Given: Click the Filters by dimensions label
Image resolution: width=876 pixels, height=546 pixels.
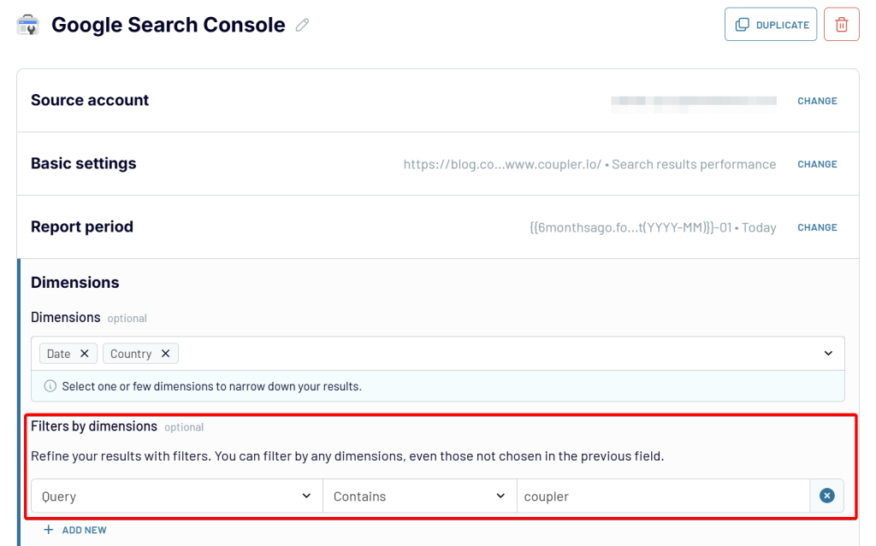Looking at the screenshot, I should point(94,426).
